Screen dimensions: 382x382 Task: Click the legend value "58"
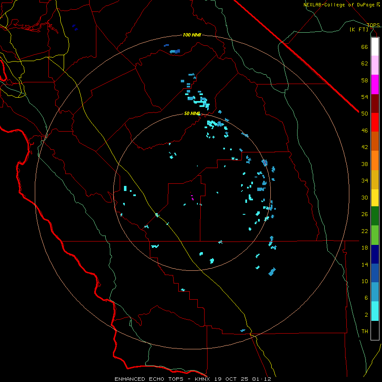pos(365,80)
